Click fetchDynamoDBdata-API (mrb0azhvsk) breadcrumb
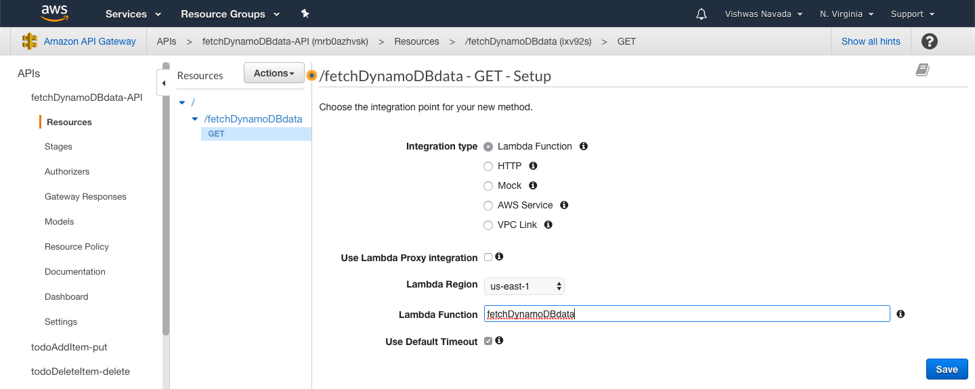The width and height of the screenshot is (975, 389). pyautogui.click(x=285, y=41)
